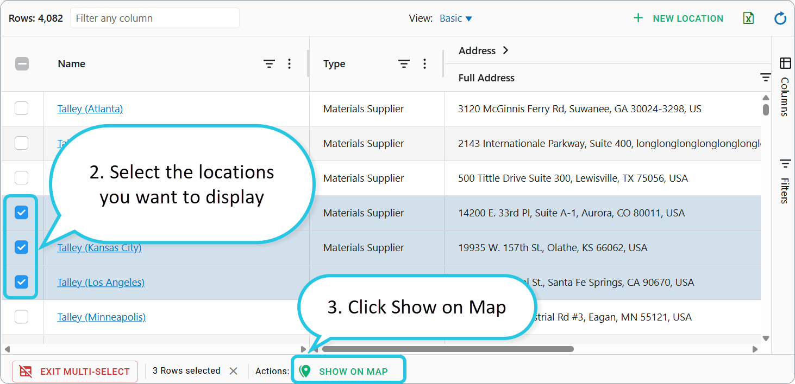Open the Type column filter icon
795x384 pixels.
coord(404,64)
